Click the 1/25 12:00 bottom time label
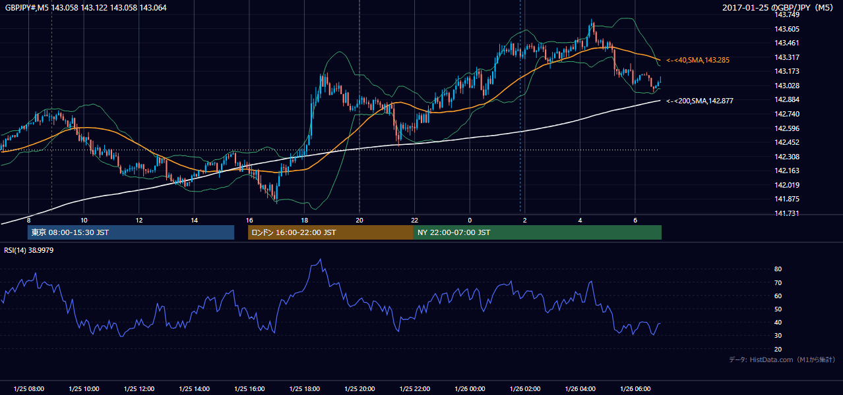Viewport: 843px width, 395px height. [x=139, y=389]
